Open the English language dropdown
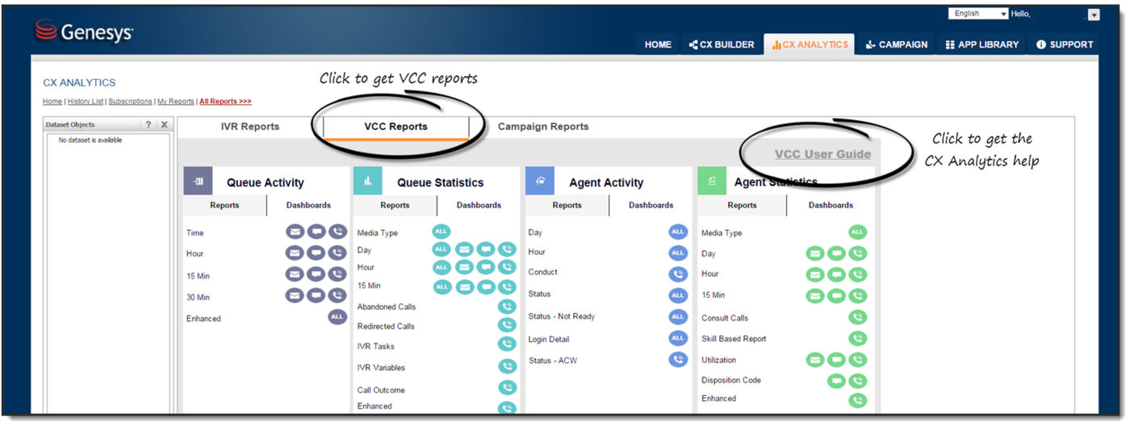Viewport: 1130px width, 421px height. click(979, 14)
